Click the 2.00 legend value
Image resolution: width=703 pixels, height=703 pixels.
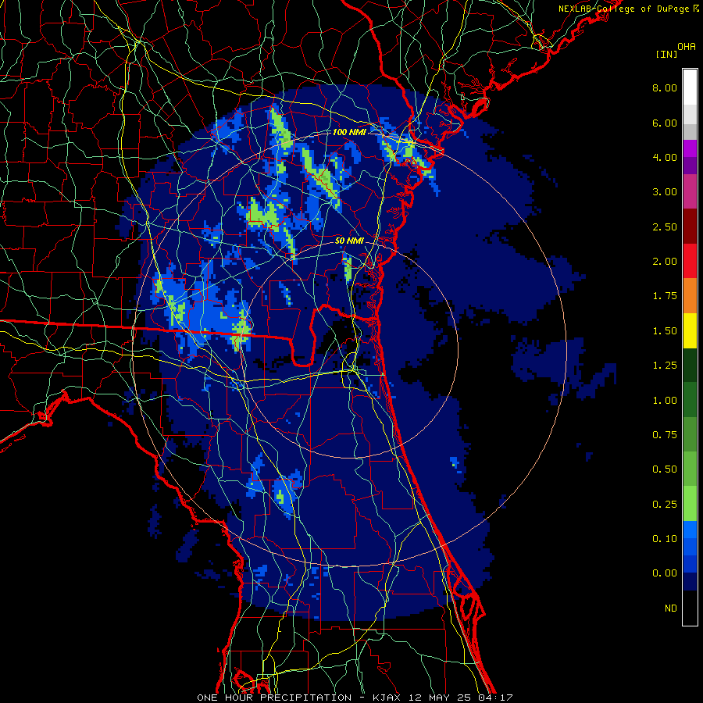pyautogui.click(x=665, y=262)
